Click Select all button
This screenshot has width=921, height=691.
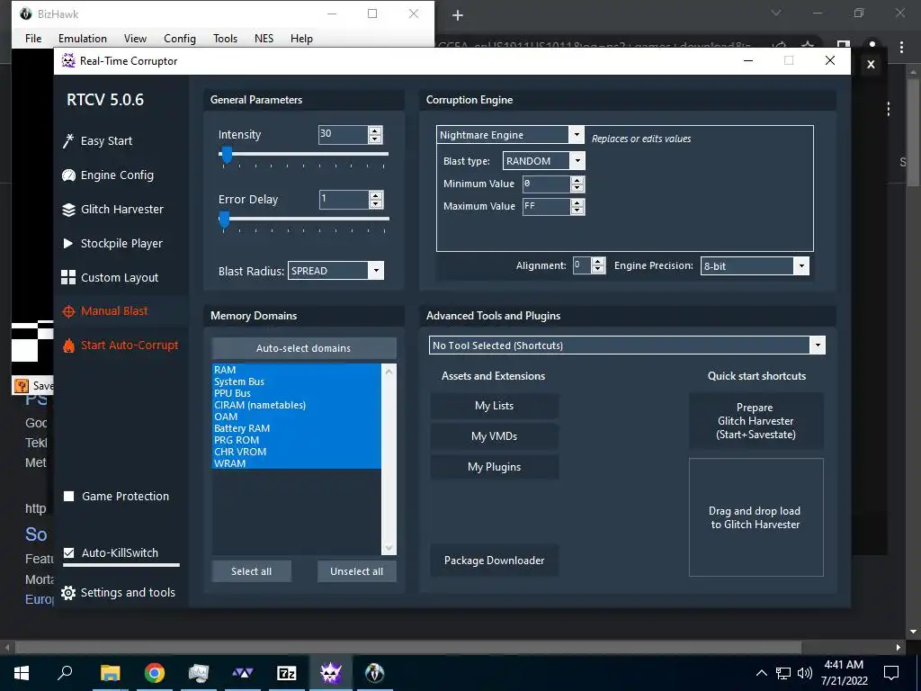tap(252, 571)
